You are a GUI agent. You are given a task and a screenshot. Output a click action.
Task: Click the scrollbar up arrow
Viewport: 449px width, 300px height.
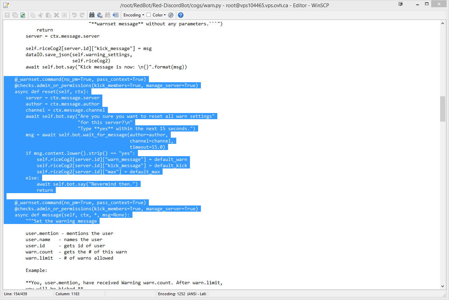click(x=442, y=23)
